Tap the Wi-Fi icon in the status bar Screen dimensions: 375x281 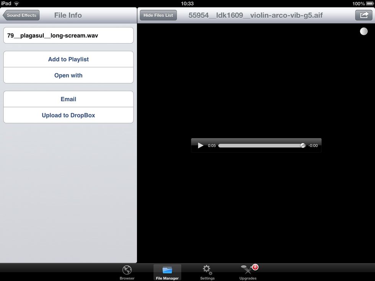[x=16, y=3]
